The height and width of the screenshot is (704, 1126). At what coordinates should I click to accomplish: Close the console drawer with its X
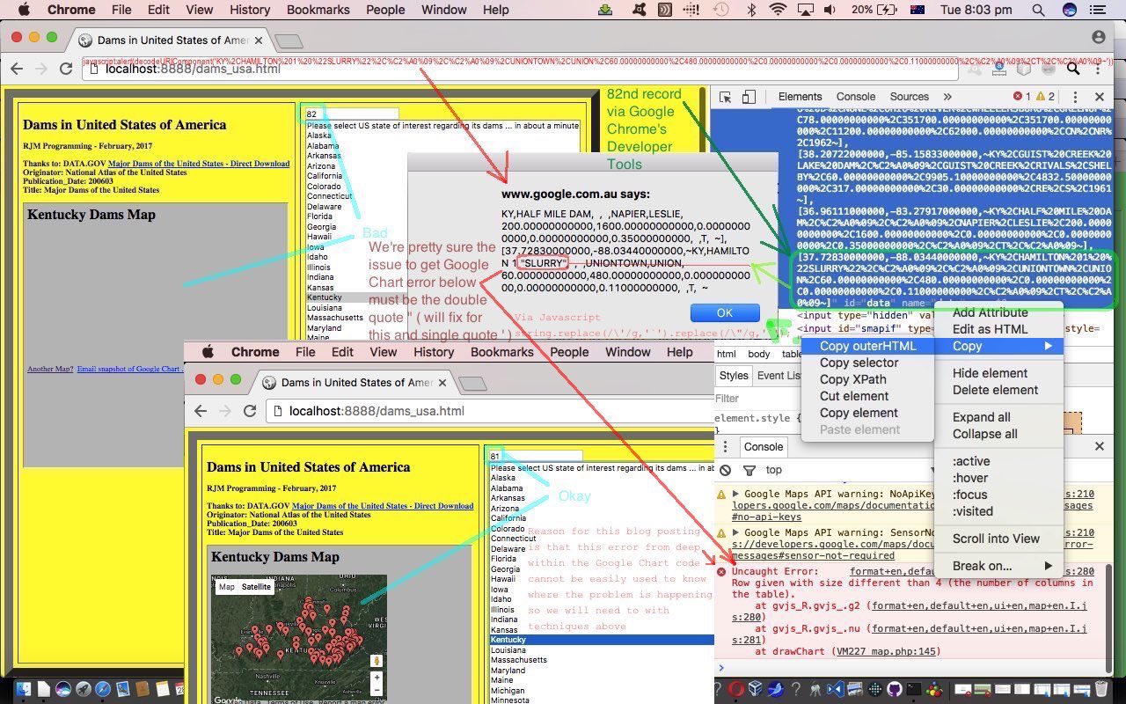(x=1099, y=446)
